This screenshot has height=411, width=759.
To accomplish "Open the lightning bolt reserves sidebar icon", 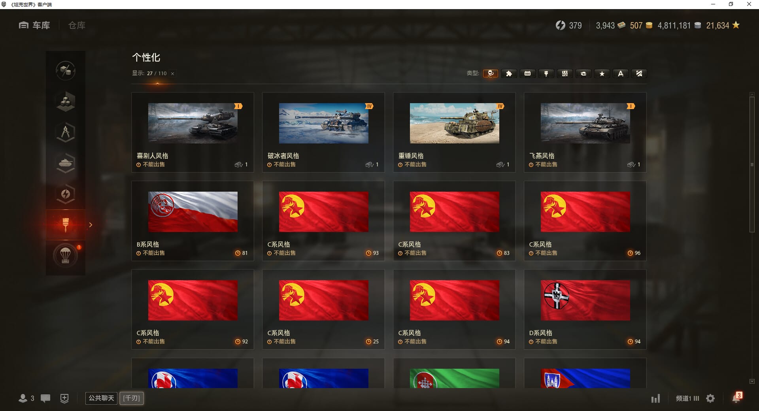I will (x=66, y=194).
